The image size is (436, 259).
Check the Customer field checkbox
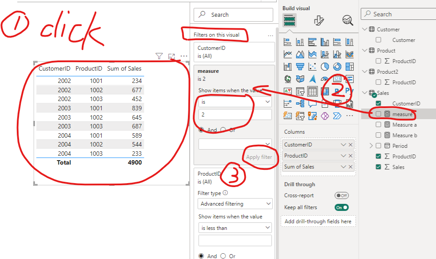pyautogui.click(x=379, y=40)
